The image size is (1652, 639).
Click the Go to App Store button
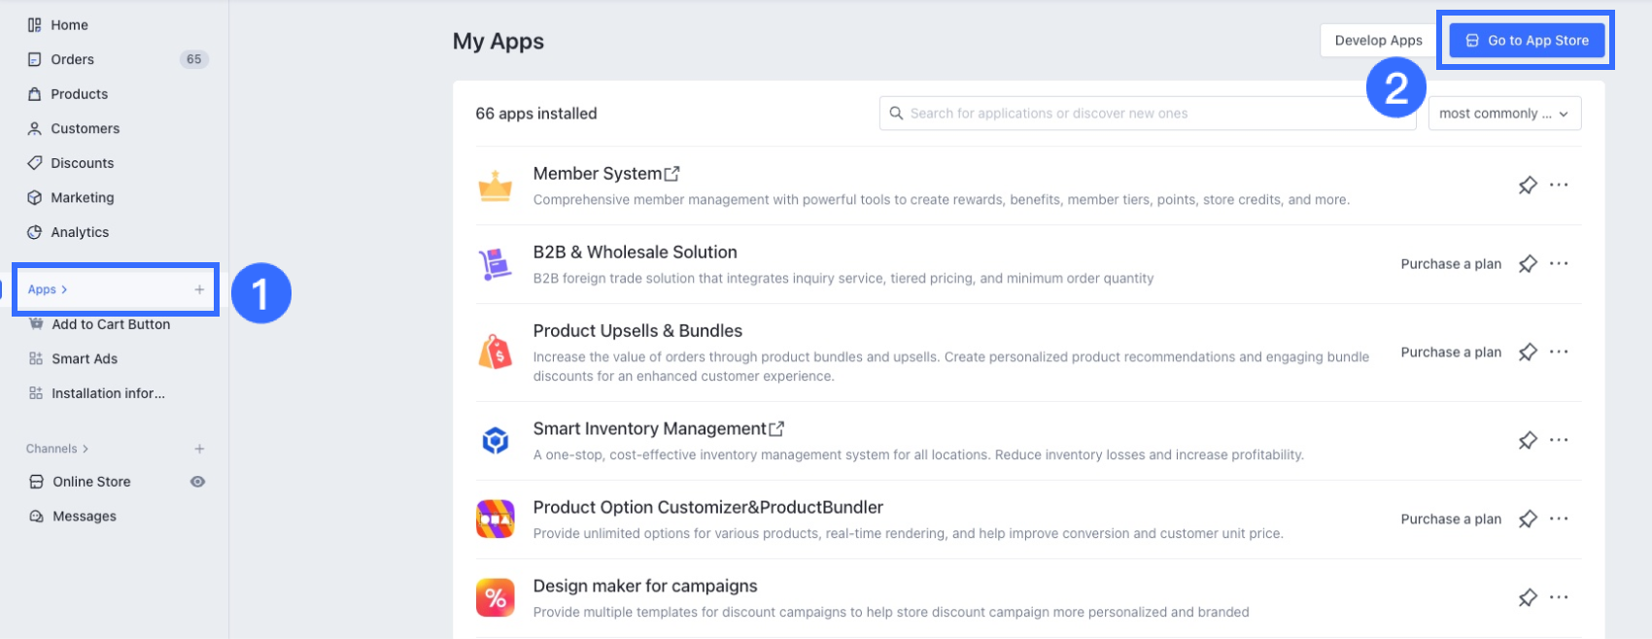1527,41
